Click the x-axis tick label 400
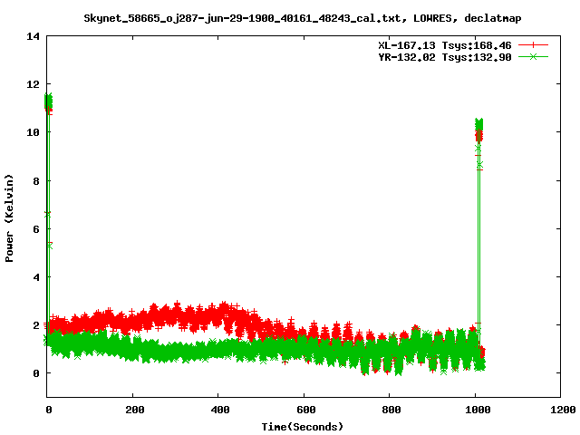Viewport: 580px width, 435px height. (x=220, y=410)
